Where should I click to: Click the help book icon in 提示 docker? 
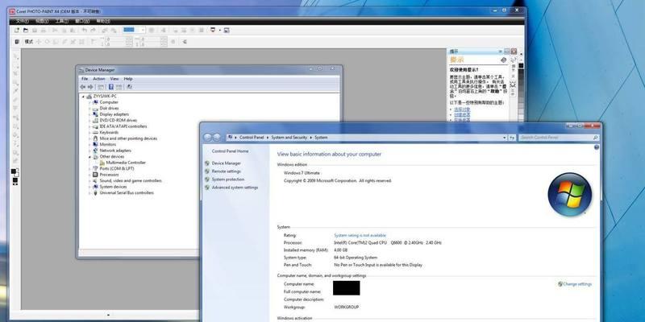point(503,60)
